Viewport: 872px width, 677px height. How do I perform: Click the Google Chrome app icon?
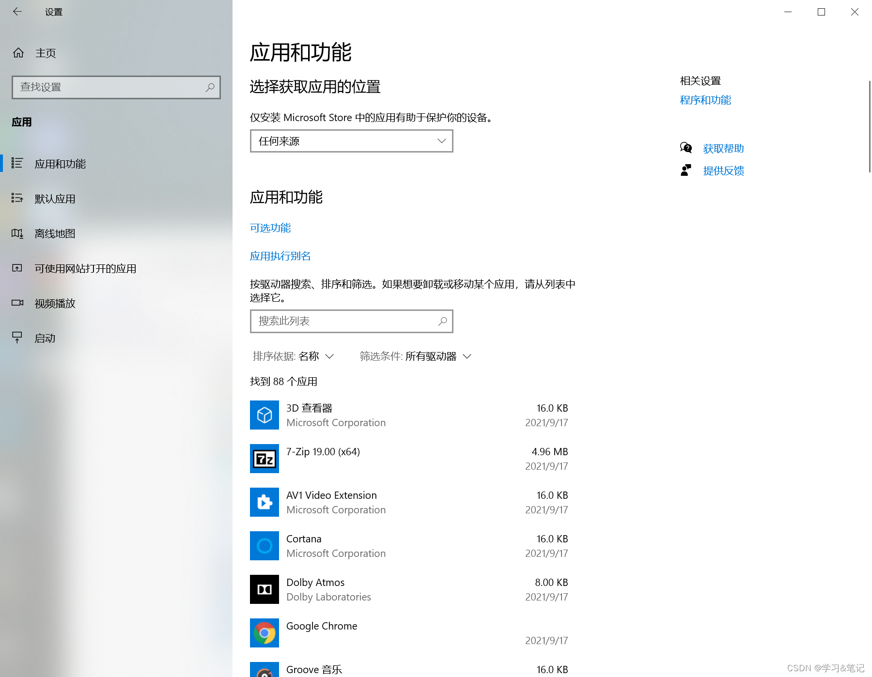[x=264, y=633]
